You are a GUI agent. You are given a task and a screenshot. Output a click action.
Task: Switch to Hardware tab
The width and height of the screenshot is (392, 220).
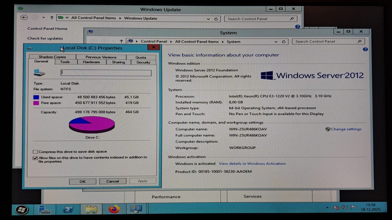tap(91, 62)
